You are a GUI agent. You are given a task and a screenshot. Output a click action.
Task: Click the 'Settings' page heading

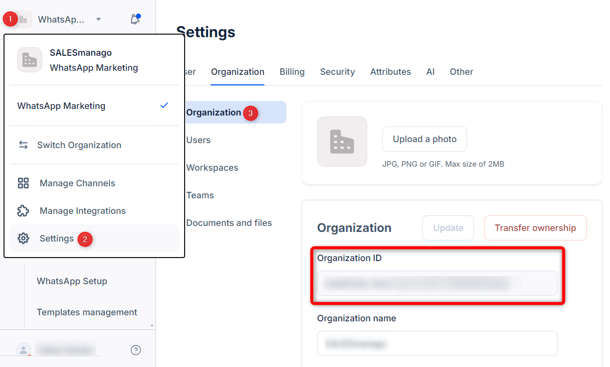pos(206,32)
